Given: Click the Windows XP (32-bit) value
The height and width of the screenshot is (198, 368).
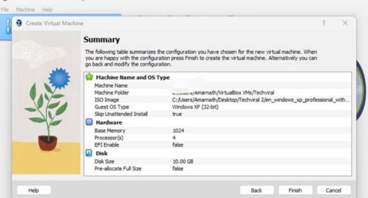Looking at the screenshot, I should [x=195, y=107].
